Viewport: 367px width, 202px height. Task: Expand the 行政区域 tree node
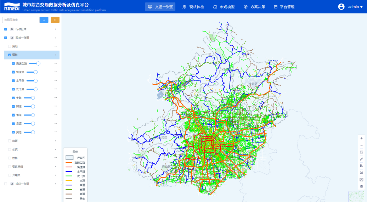pyautogui.click(x=56, y=29)
